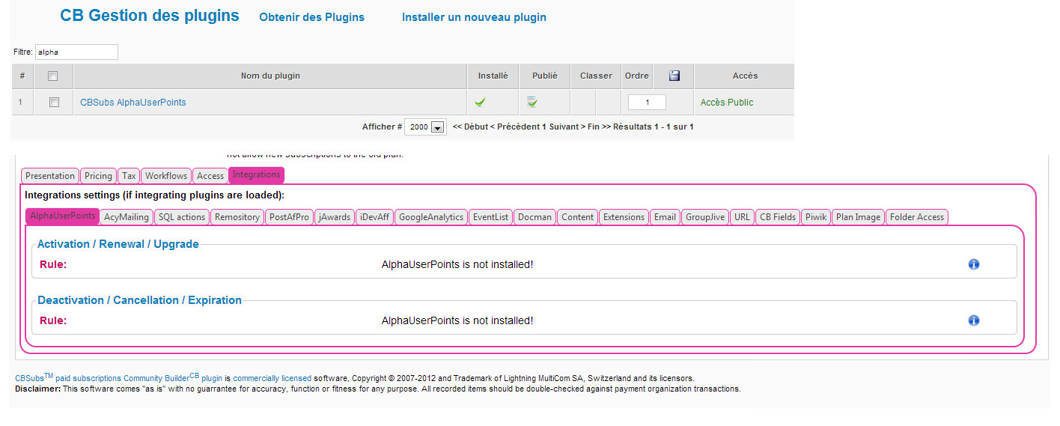Screen dimensions: 1060x426
Task: Click the paid subscriptions footer link
Action: pos(88,379)
